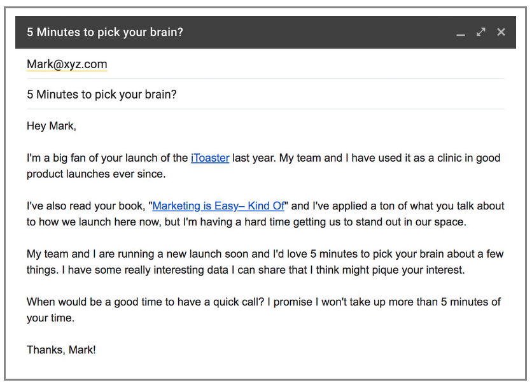Click the text "I've also read your book"

click(x=86, y=206)
